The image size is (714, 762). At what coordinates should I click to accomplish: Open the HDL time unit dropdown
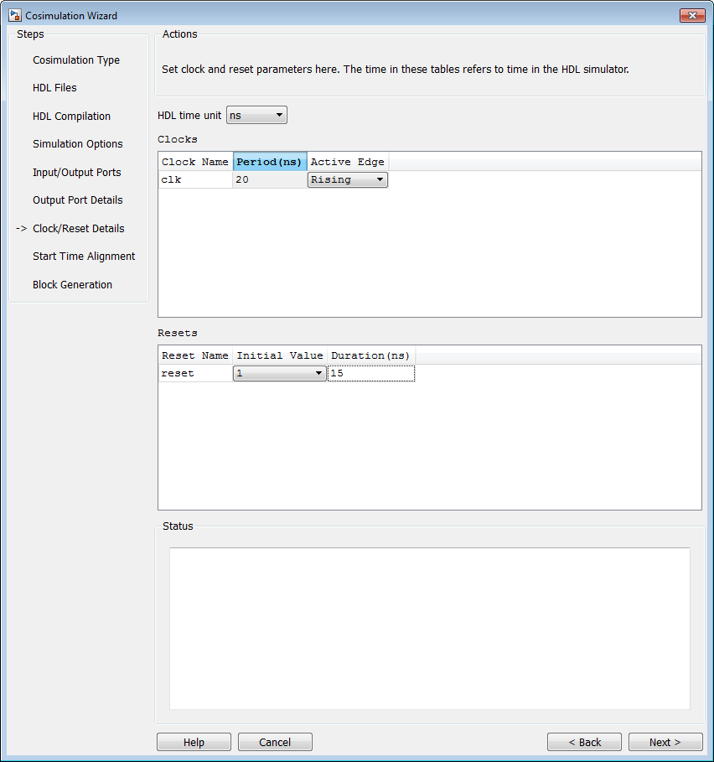tap(256, 115)
